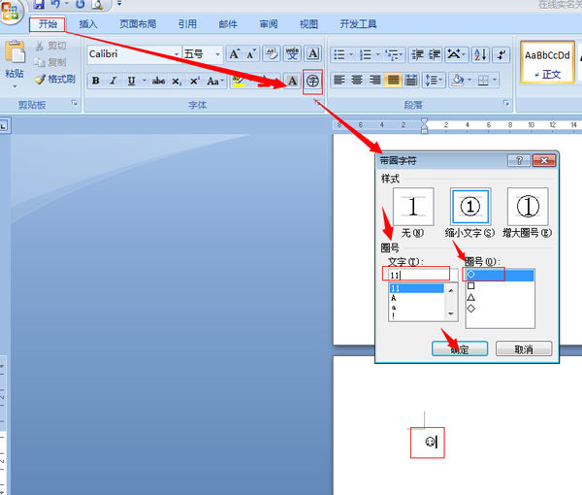
Task: Clear formatting with eraser icon
Action: tap(272, 54)
